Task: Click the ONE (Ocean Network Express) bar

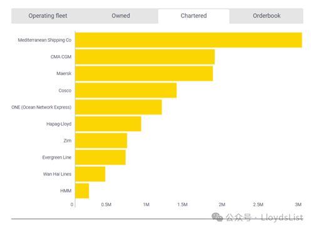Action: [118, 107]
